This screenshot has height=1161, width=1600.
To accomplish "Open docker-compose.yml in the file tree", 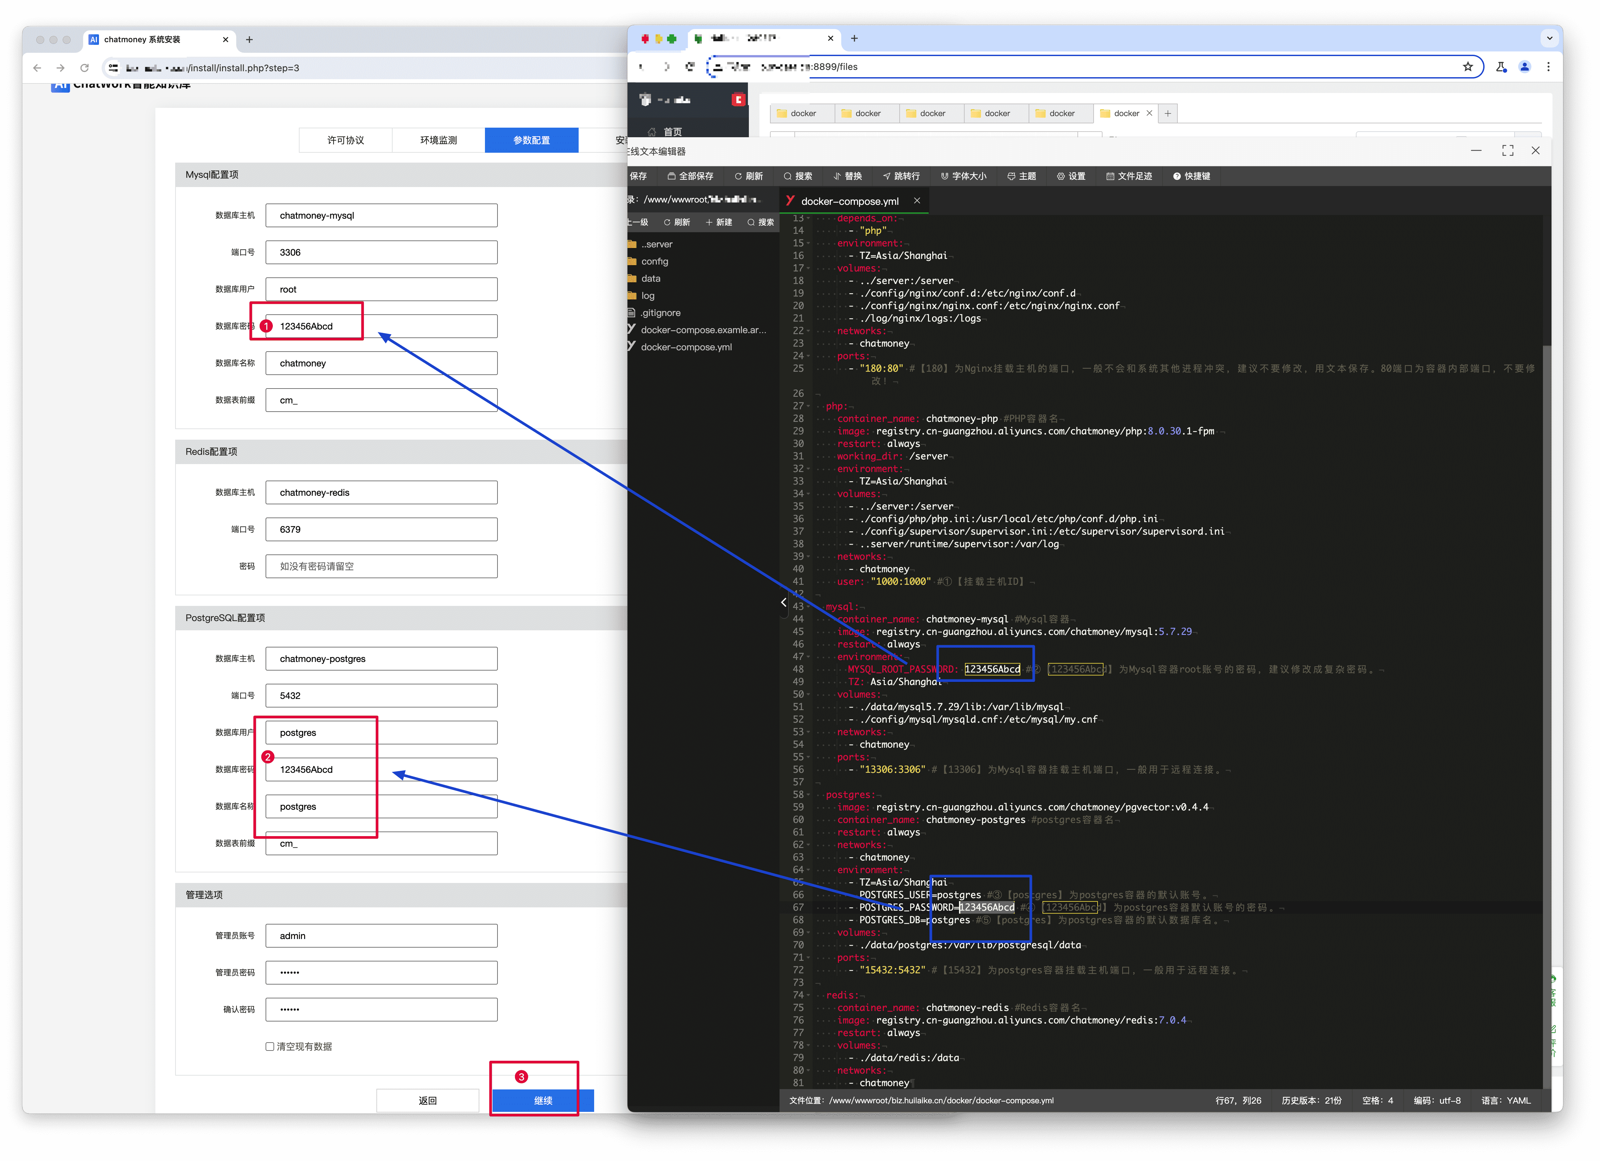I will (686, 347).
